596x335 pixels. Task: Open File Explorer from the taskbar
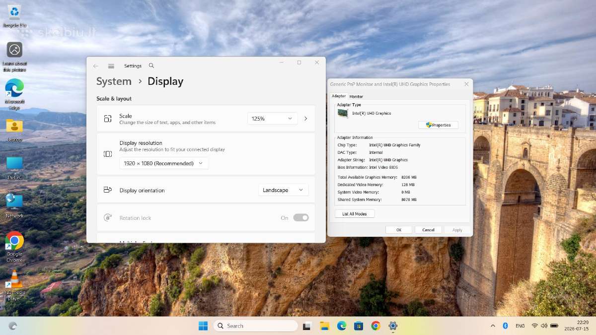pos(324,326)
